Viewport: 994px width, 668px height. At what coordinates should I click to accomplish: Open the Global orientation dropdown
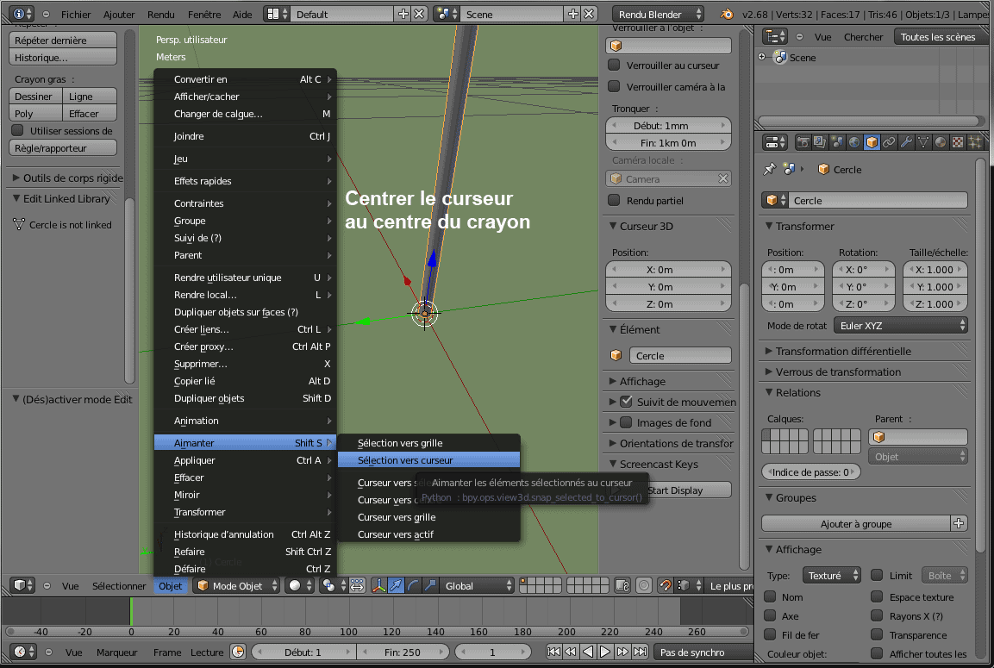click(x=477, y=585)
